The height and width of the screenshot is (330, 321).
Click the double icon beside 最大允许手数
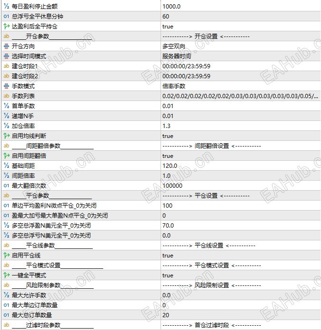6,295
